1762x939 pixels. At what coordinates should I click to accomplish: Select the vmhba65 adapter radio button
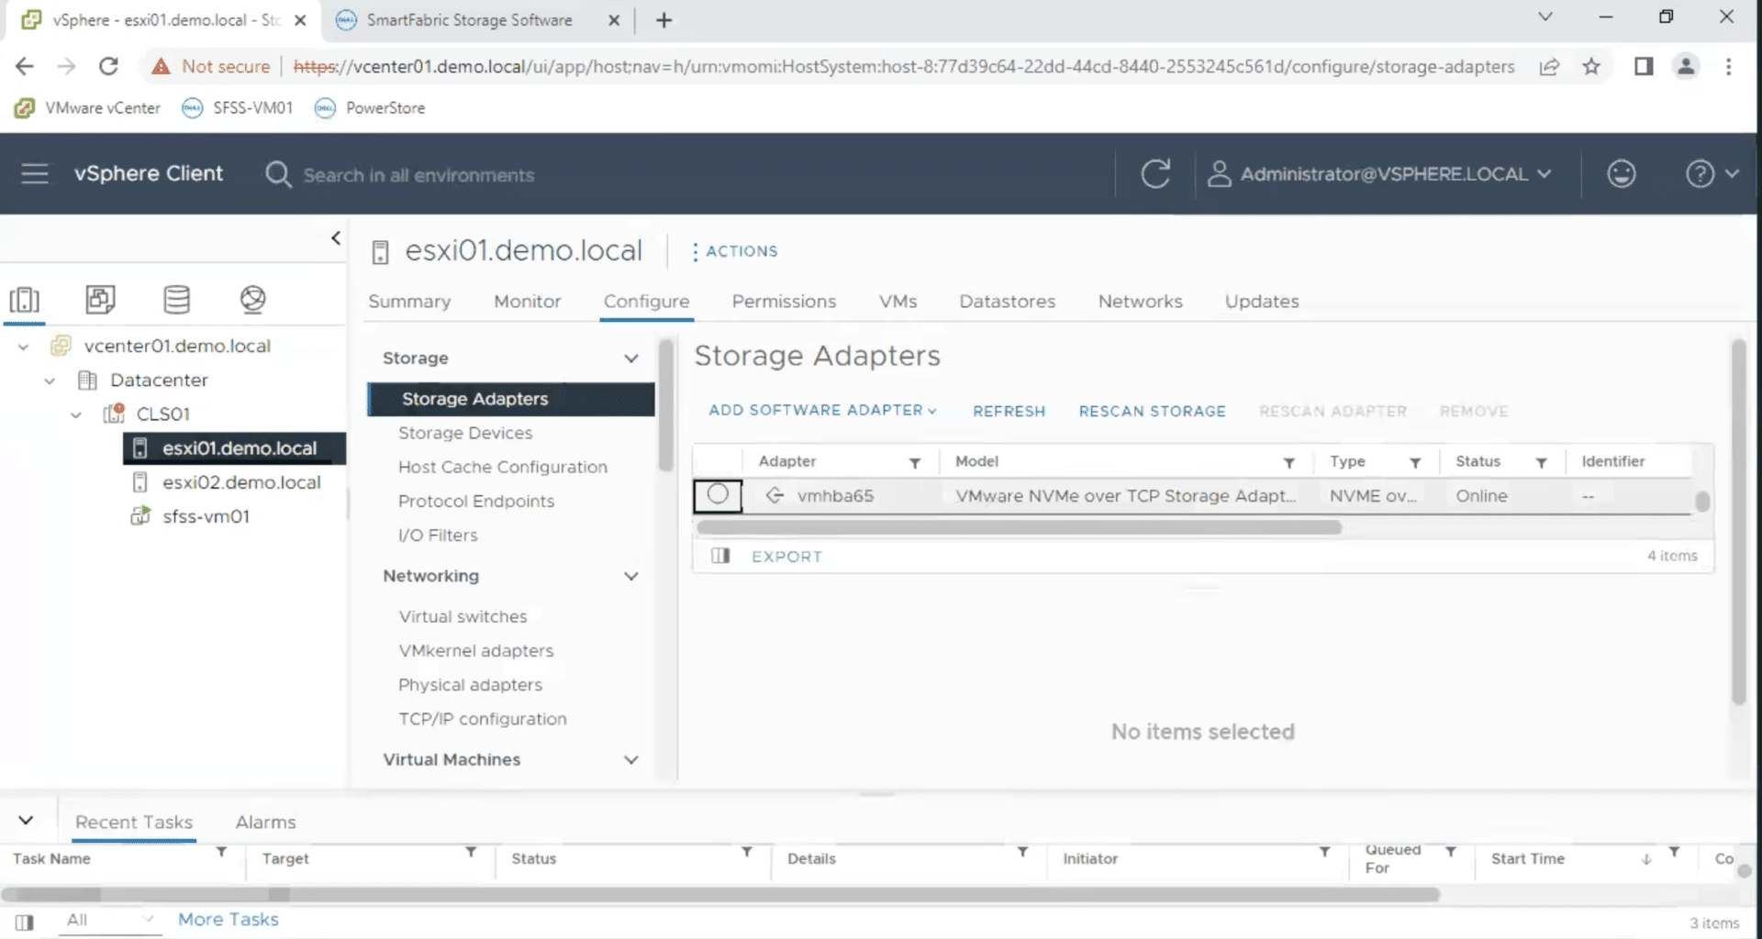pyautogui.click(x=718, y=495)
